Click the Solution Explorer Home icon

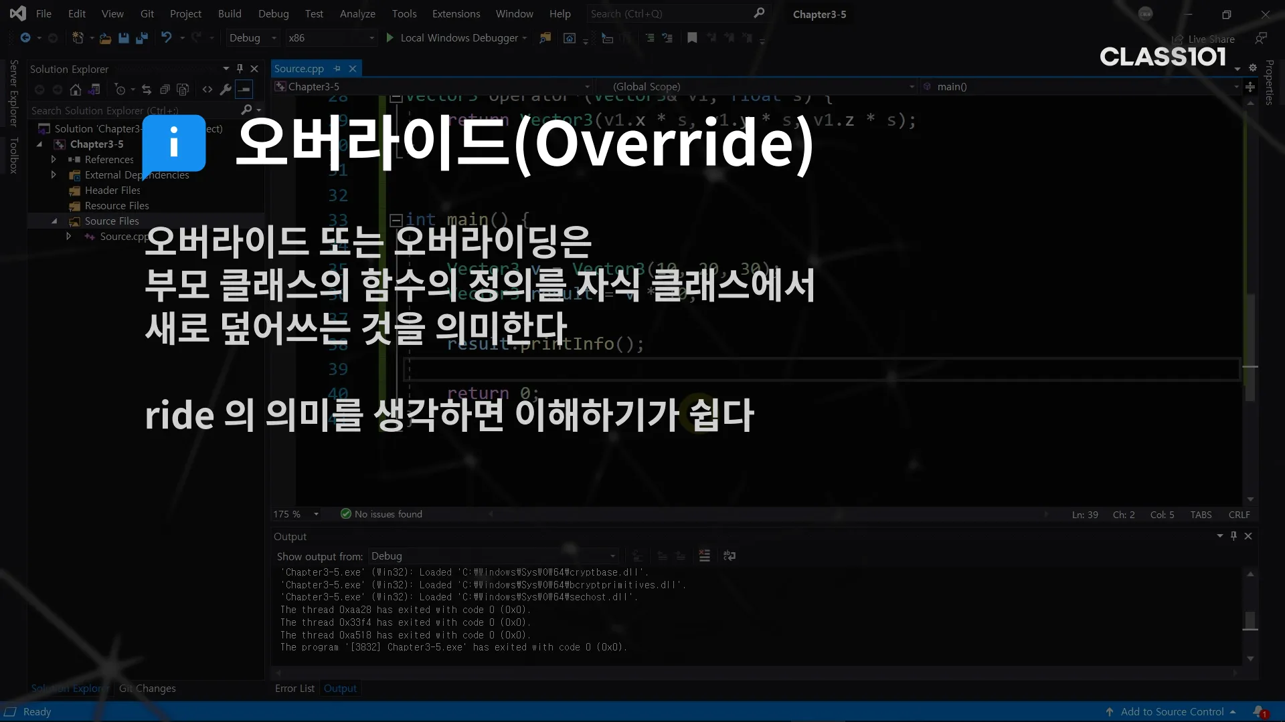(76, 90)
